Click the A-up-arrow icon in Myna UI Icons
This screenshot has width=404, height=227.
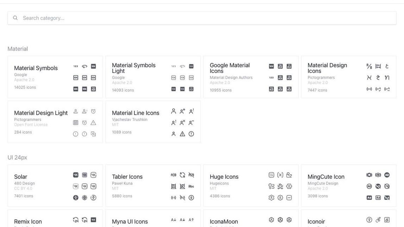tap(191, 220)
